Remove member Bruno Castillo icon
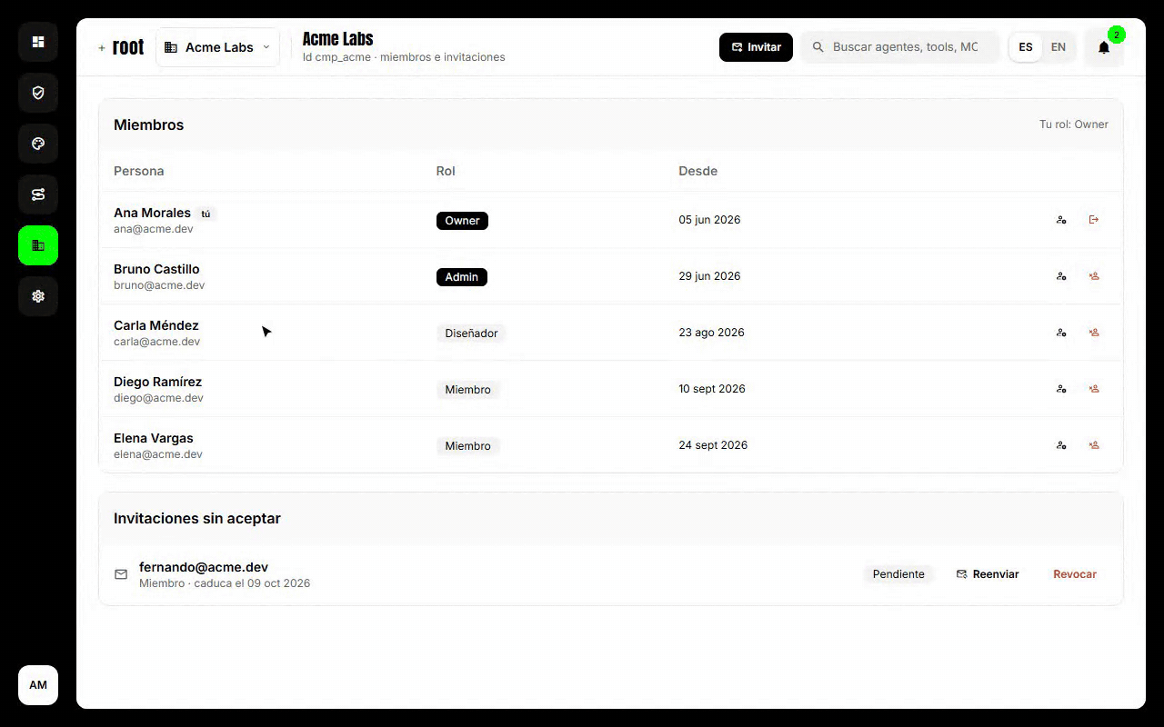This screenshot has height=727, width=1164. coord(1094,276)
